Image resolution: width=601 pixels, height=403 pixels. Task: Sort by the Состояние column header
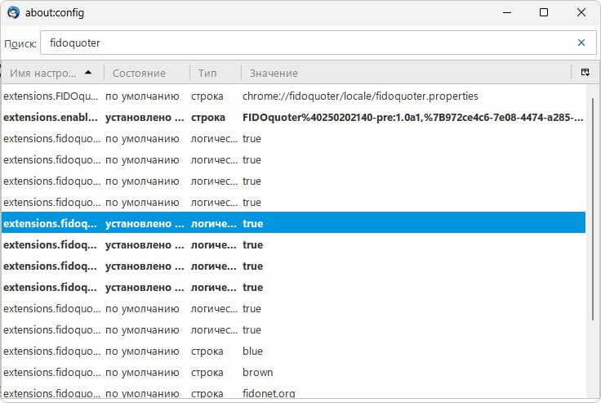(139, 73)
